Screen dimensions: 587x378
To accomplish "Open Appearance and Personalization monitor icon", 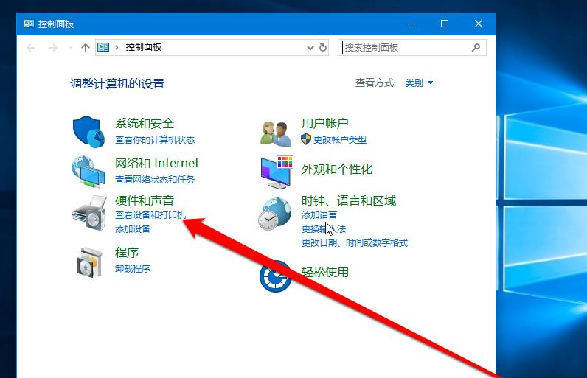I will coord(277,171).
